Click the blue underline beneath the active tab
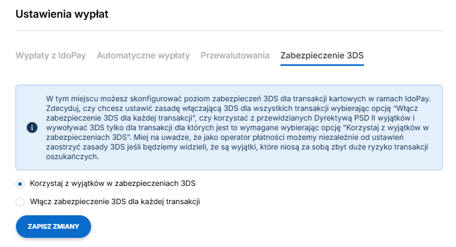456x247 pixels. pyautogui.click(x=322, y=65)
